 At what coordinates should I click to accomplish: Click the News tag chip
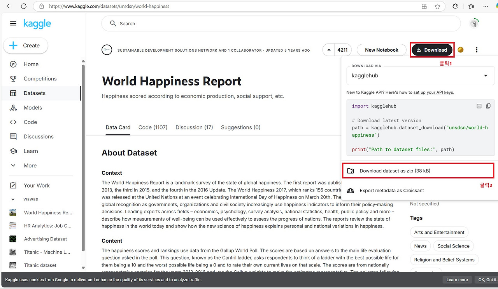click(x=420, y=246)
